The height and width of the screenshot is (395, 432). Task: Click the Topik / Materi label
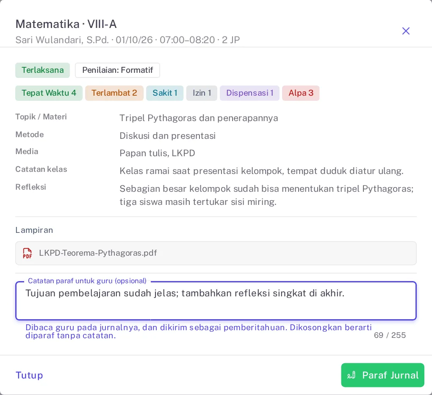click(x=41, y=117)
